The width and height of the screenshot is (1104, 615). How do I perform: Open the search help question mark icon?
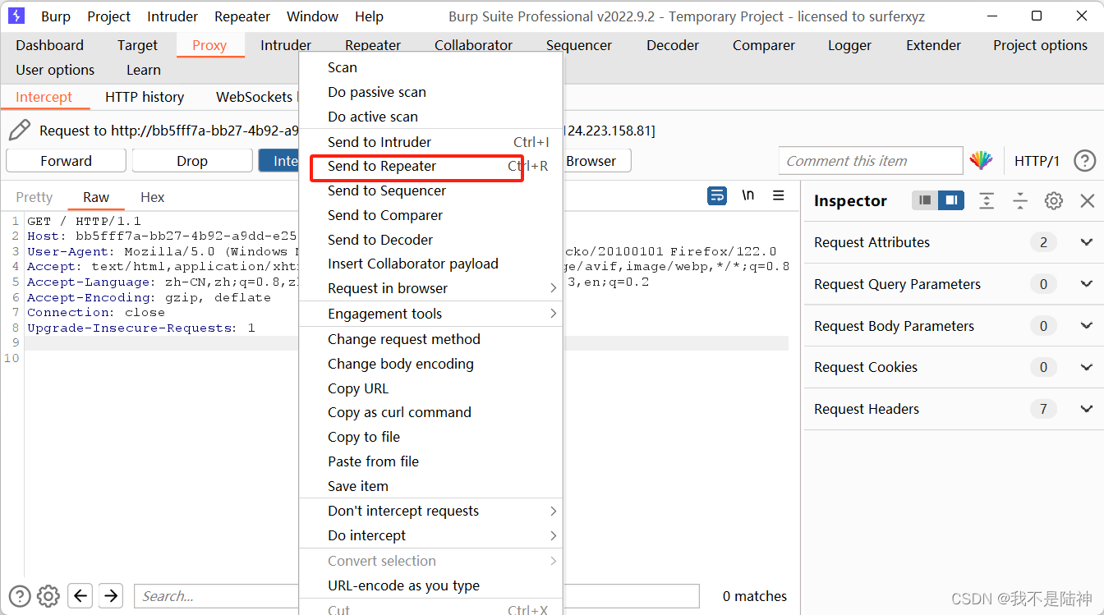[20, 596]
